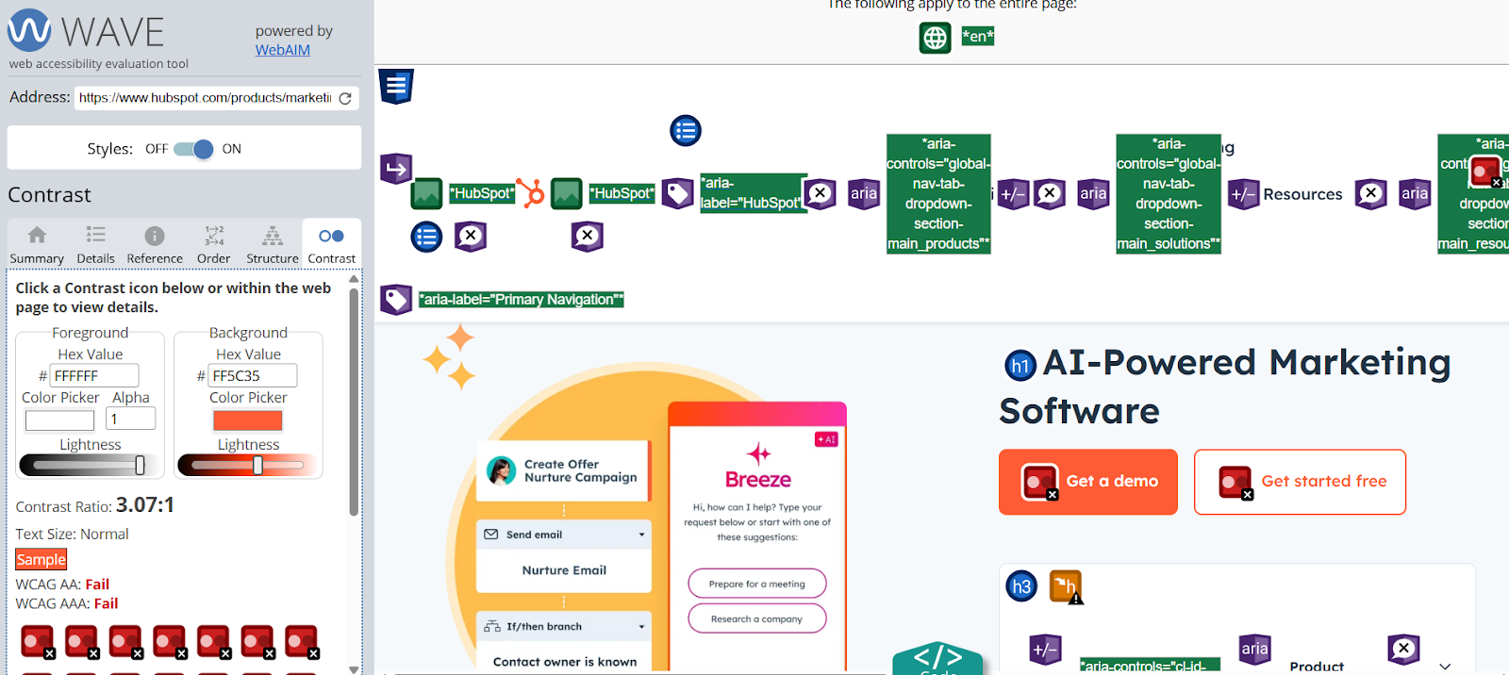Click Research a company suggestion

coord(757,618)
